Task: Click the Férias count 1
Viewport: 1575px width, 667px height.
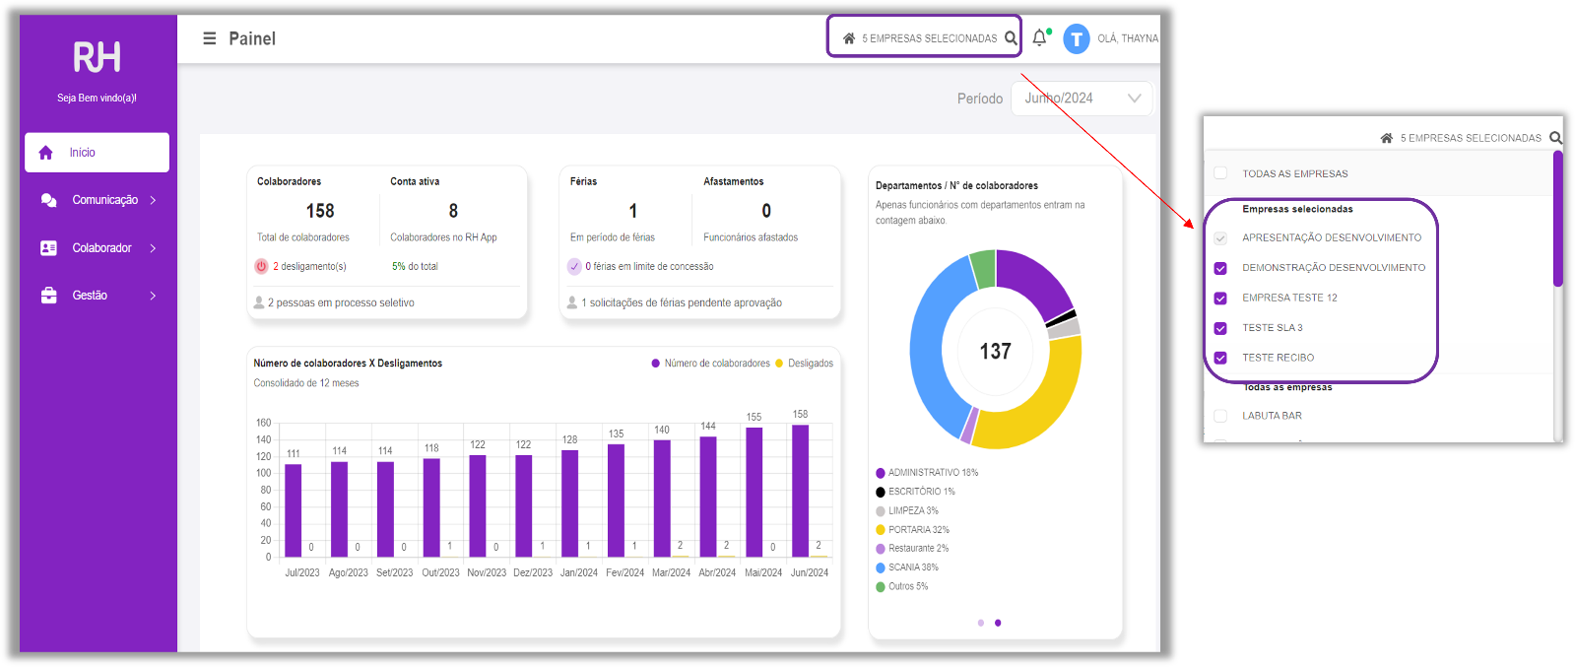Action: pos(633,211)
